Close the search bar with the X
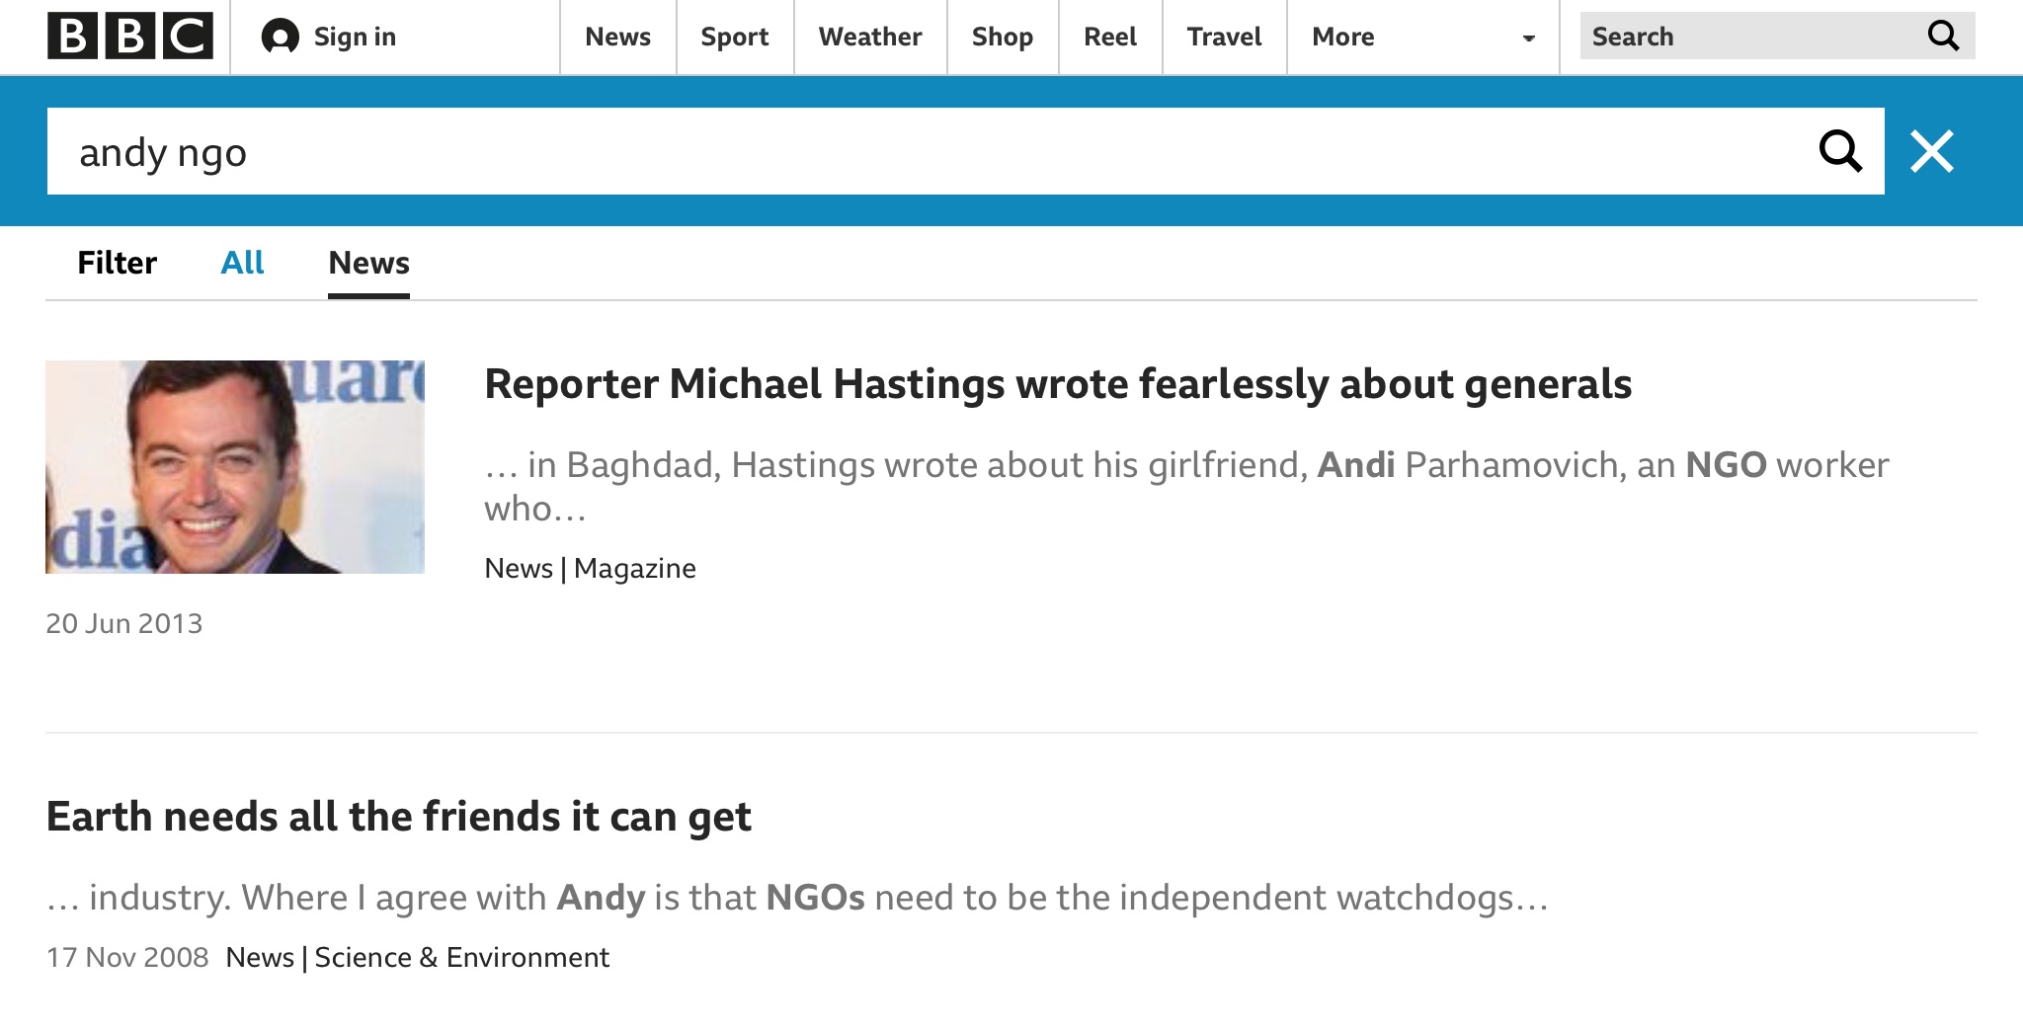Viewport: 2023px width, 1031px height. (x=1931, y=151)
